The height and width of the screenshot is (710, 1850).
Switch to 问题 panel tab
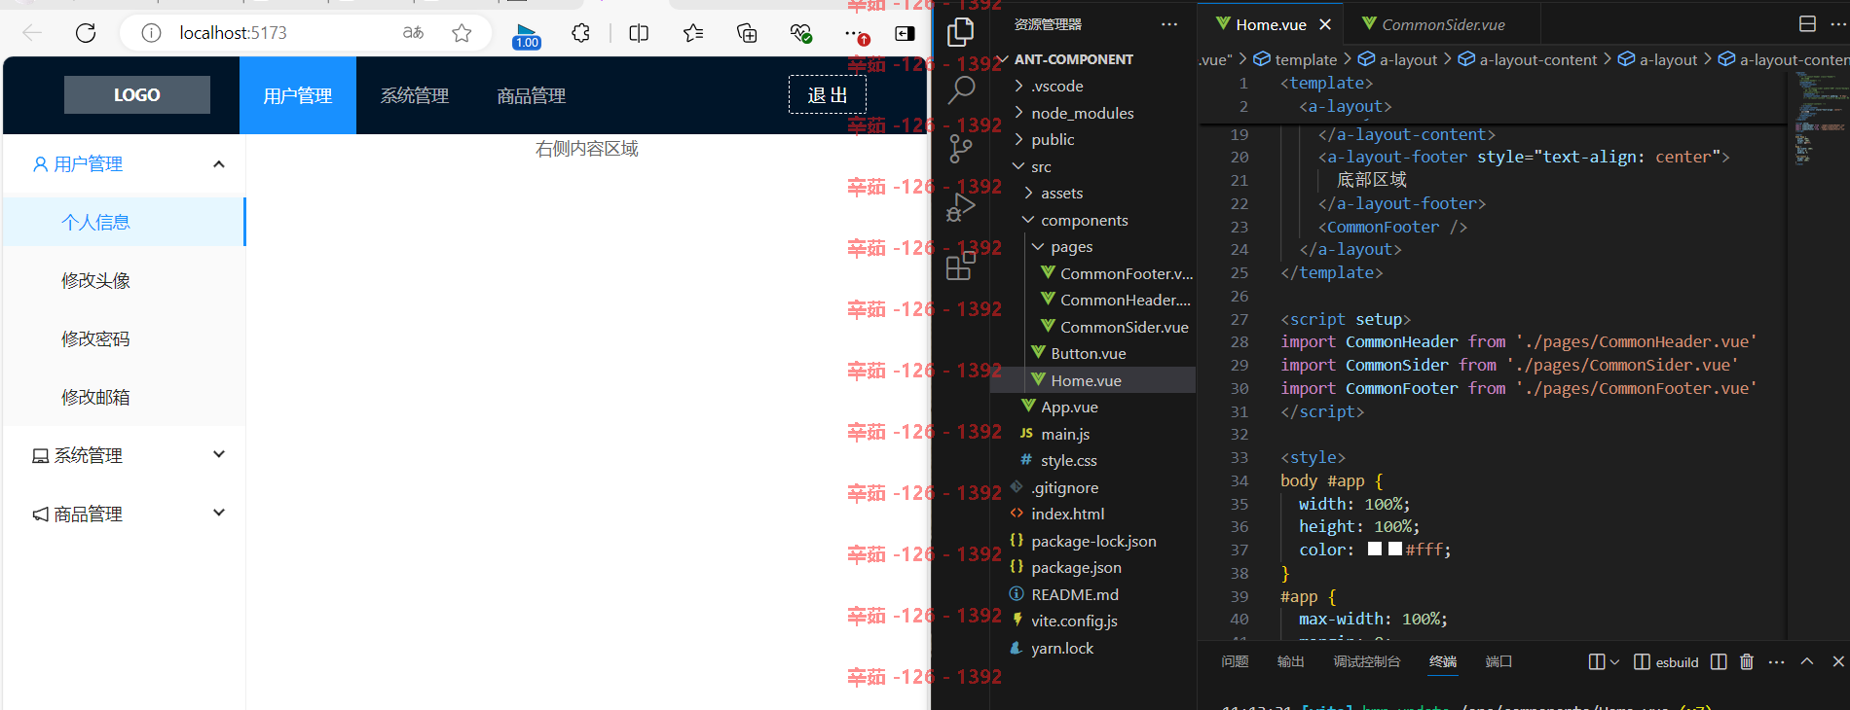pos(1235,661)
